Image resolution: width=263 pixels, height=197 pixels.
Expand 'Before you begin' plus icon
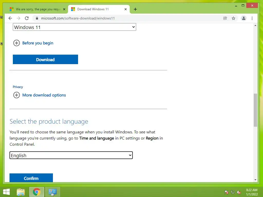click(16, 43)
